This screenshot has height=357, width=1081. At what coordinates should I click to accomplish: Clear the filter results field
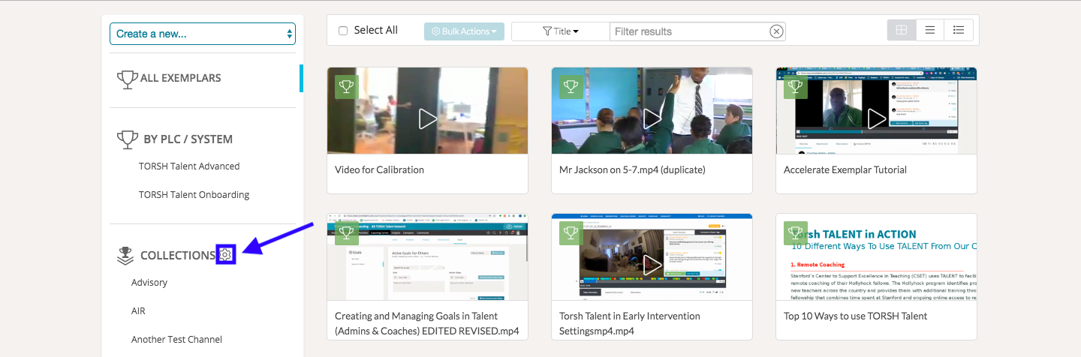click(776, 31)
